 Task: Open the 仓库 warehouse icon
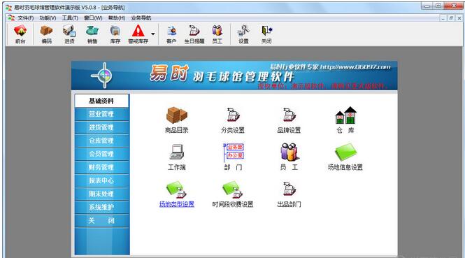(345, 120)
